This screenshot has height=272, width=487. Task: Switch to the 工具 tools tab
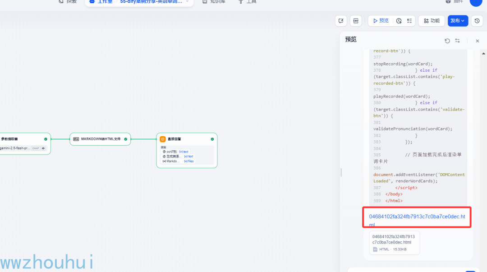click(x=248, y=1)
